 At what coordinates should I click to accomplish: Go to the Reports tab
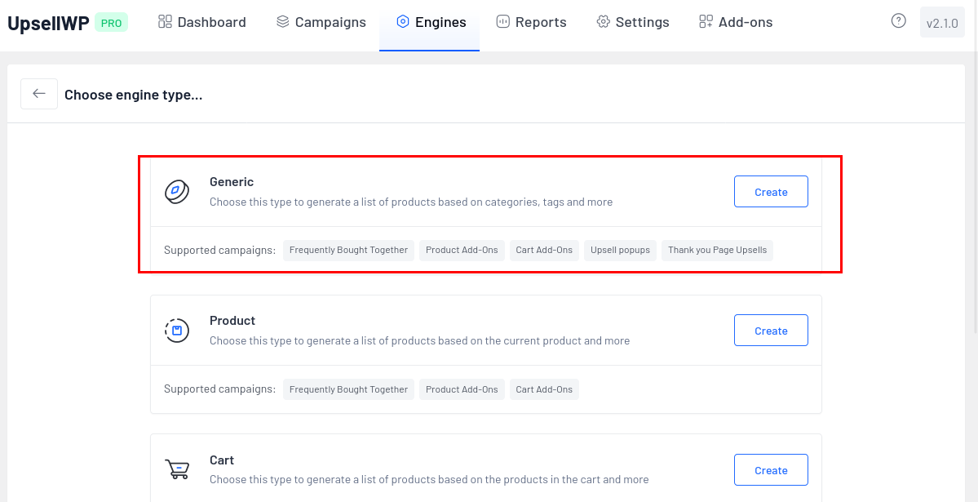(x=531, y=22)
